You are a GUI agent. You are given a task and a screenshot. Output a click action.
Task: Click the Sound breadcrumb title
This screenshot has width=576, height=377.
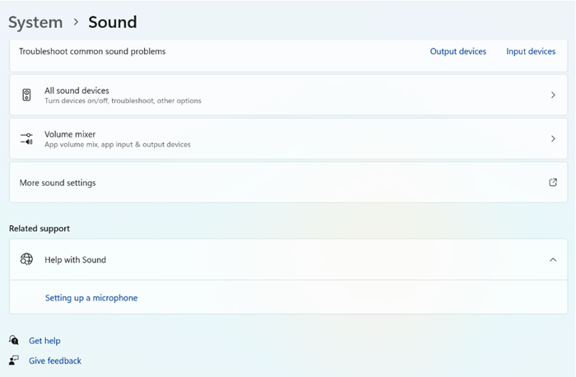tap(113, 22)
